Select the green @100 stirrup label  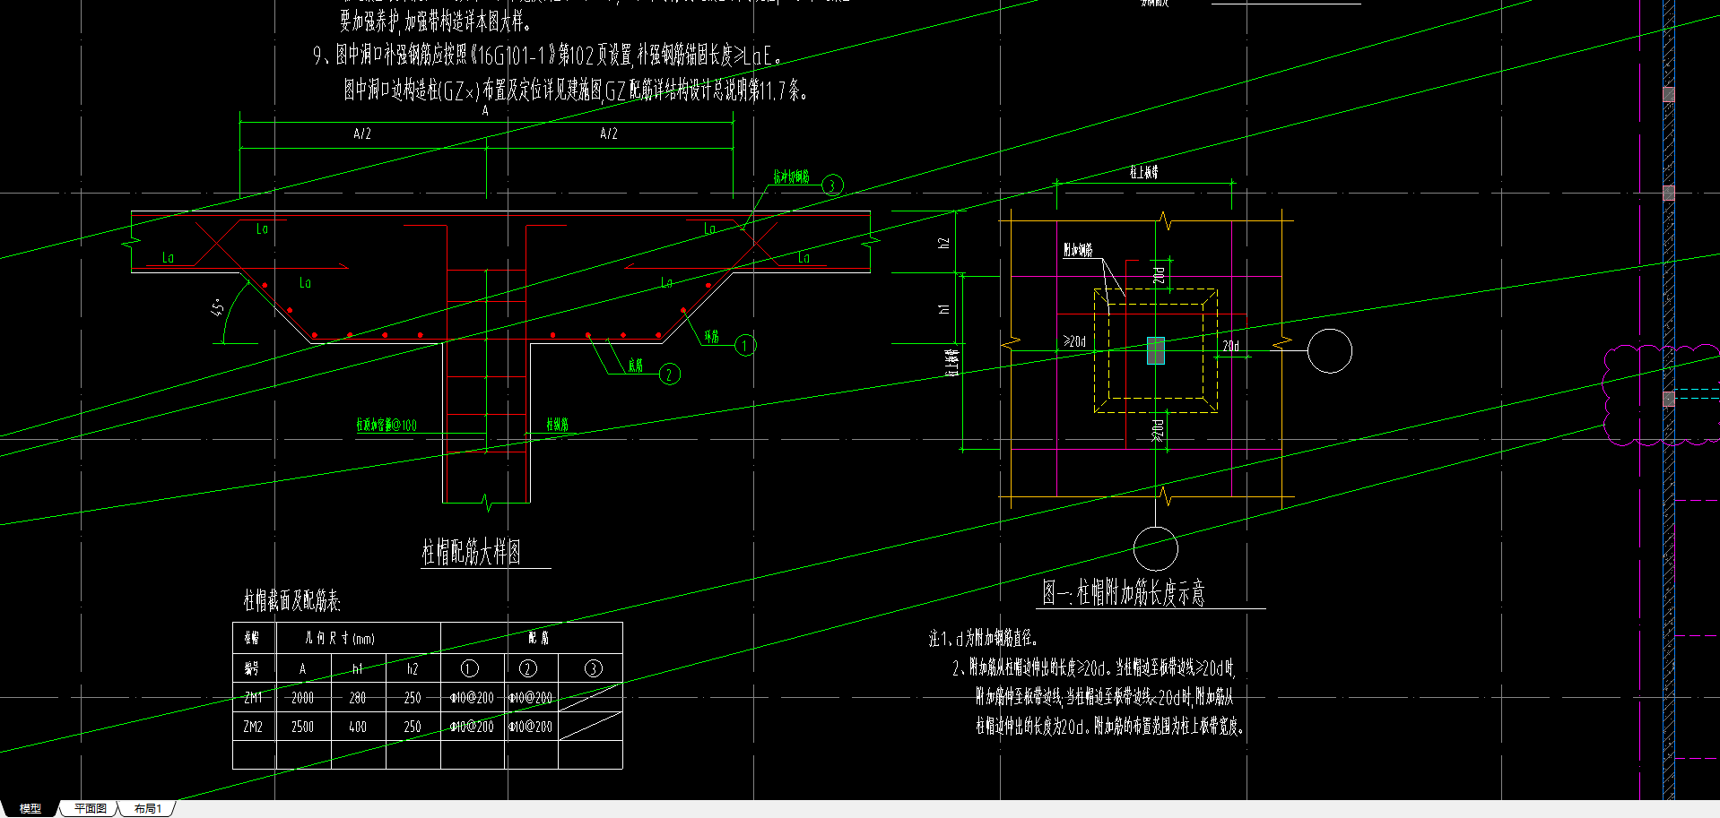coord(387,425)
